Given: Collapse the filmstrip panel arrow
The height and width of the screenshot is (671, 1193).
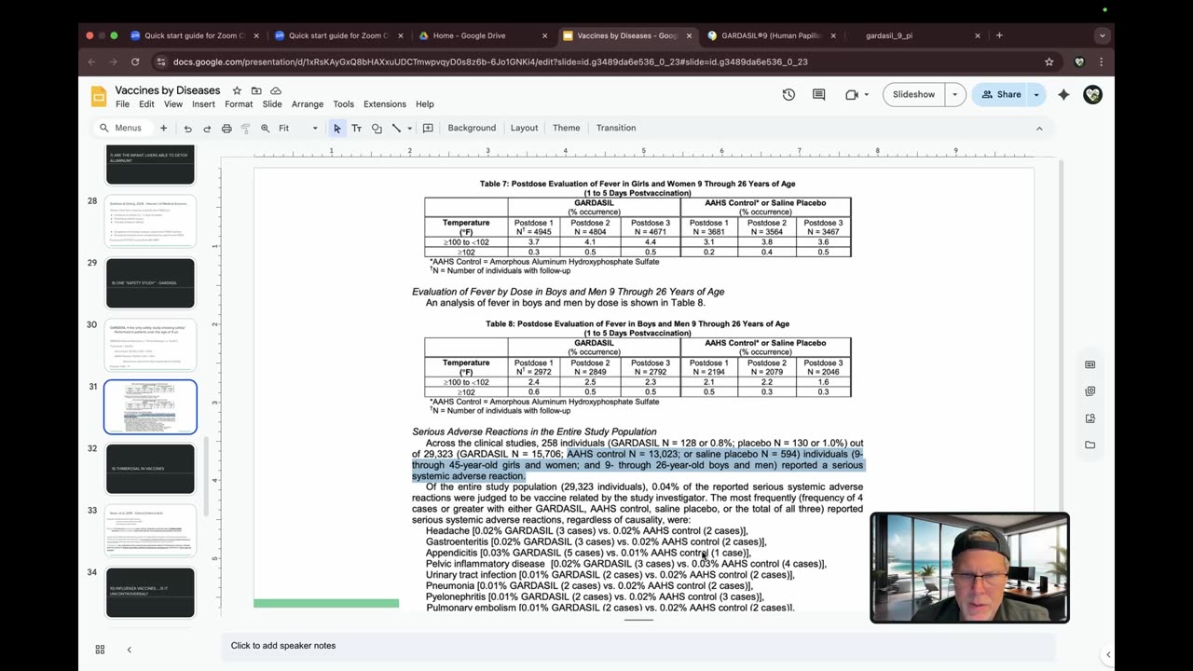Looking at the screenshot, I should click(x=129, y=650).
